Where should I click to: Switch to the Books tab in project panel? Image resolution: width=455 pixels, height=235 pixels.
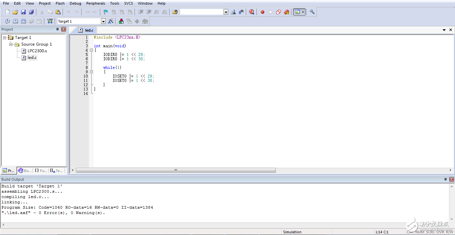25,170
